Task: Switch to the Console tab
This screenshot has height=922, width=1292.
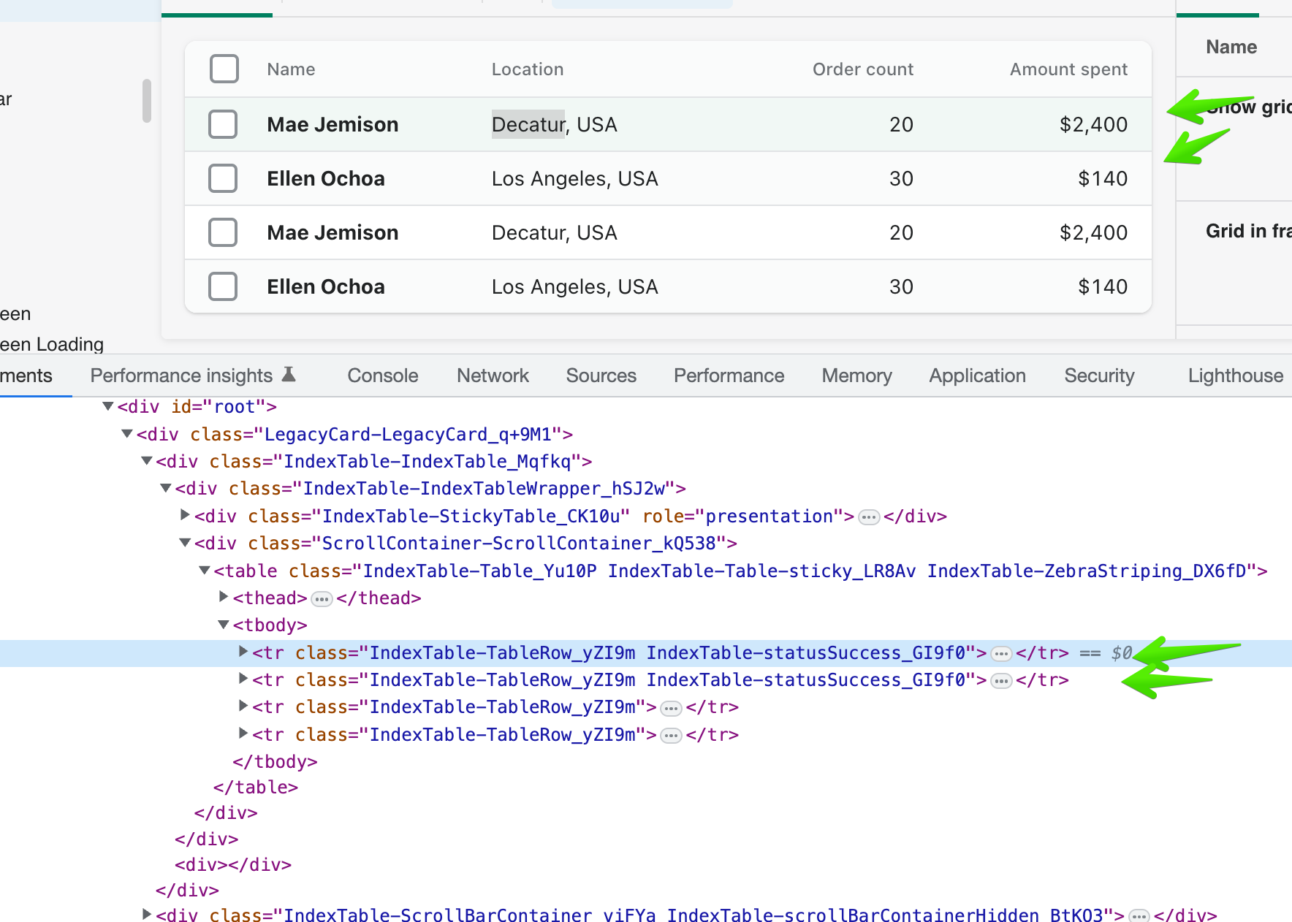Action: (x=382, y=376)
